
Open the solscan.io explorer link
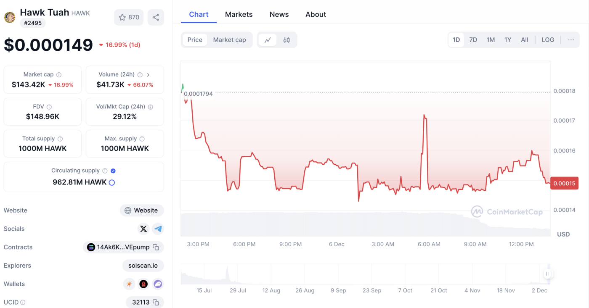tap(143, 266)
